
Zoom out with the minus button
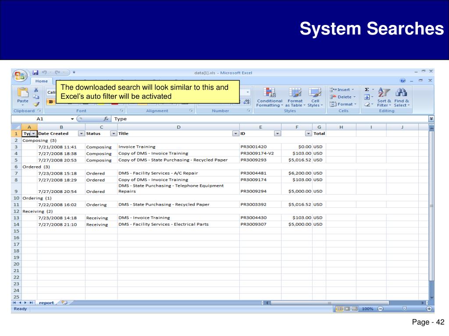[x=380, y=309]
